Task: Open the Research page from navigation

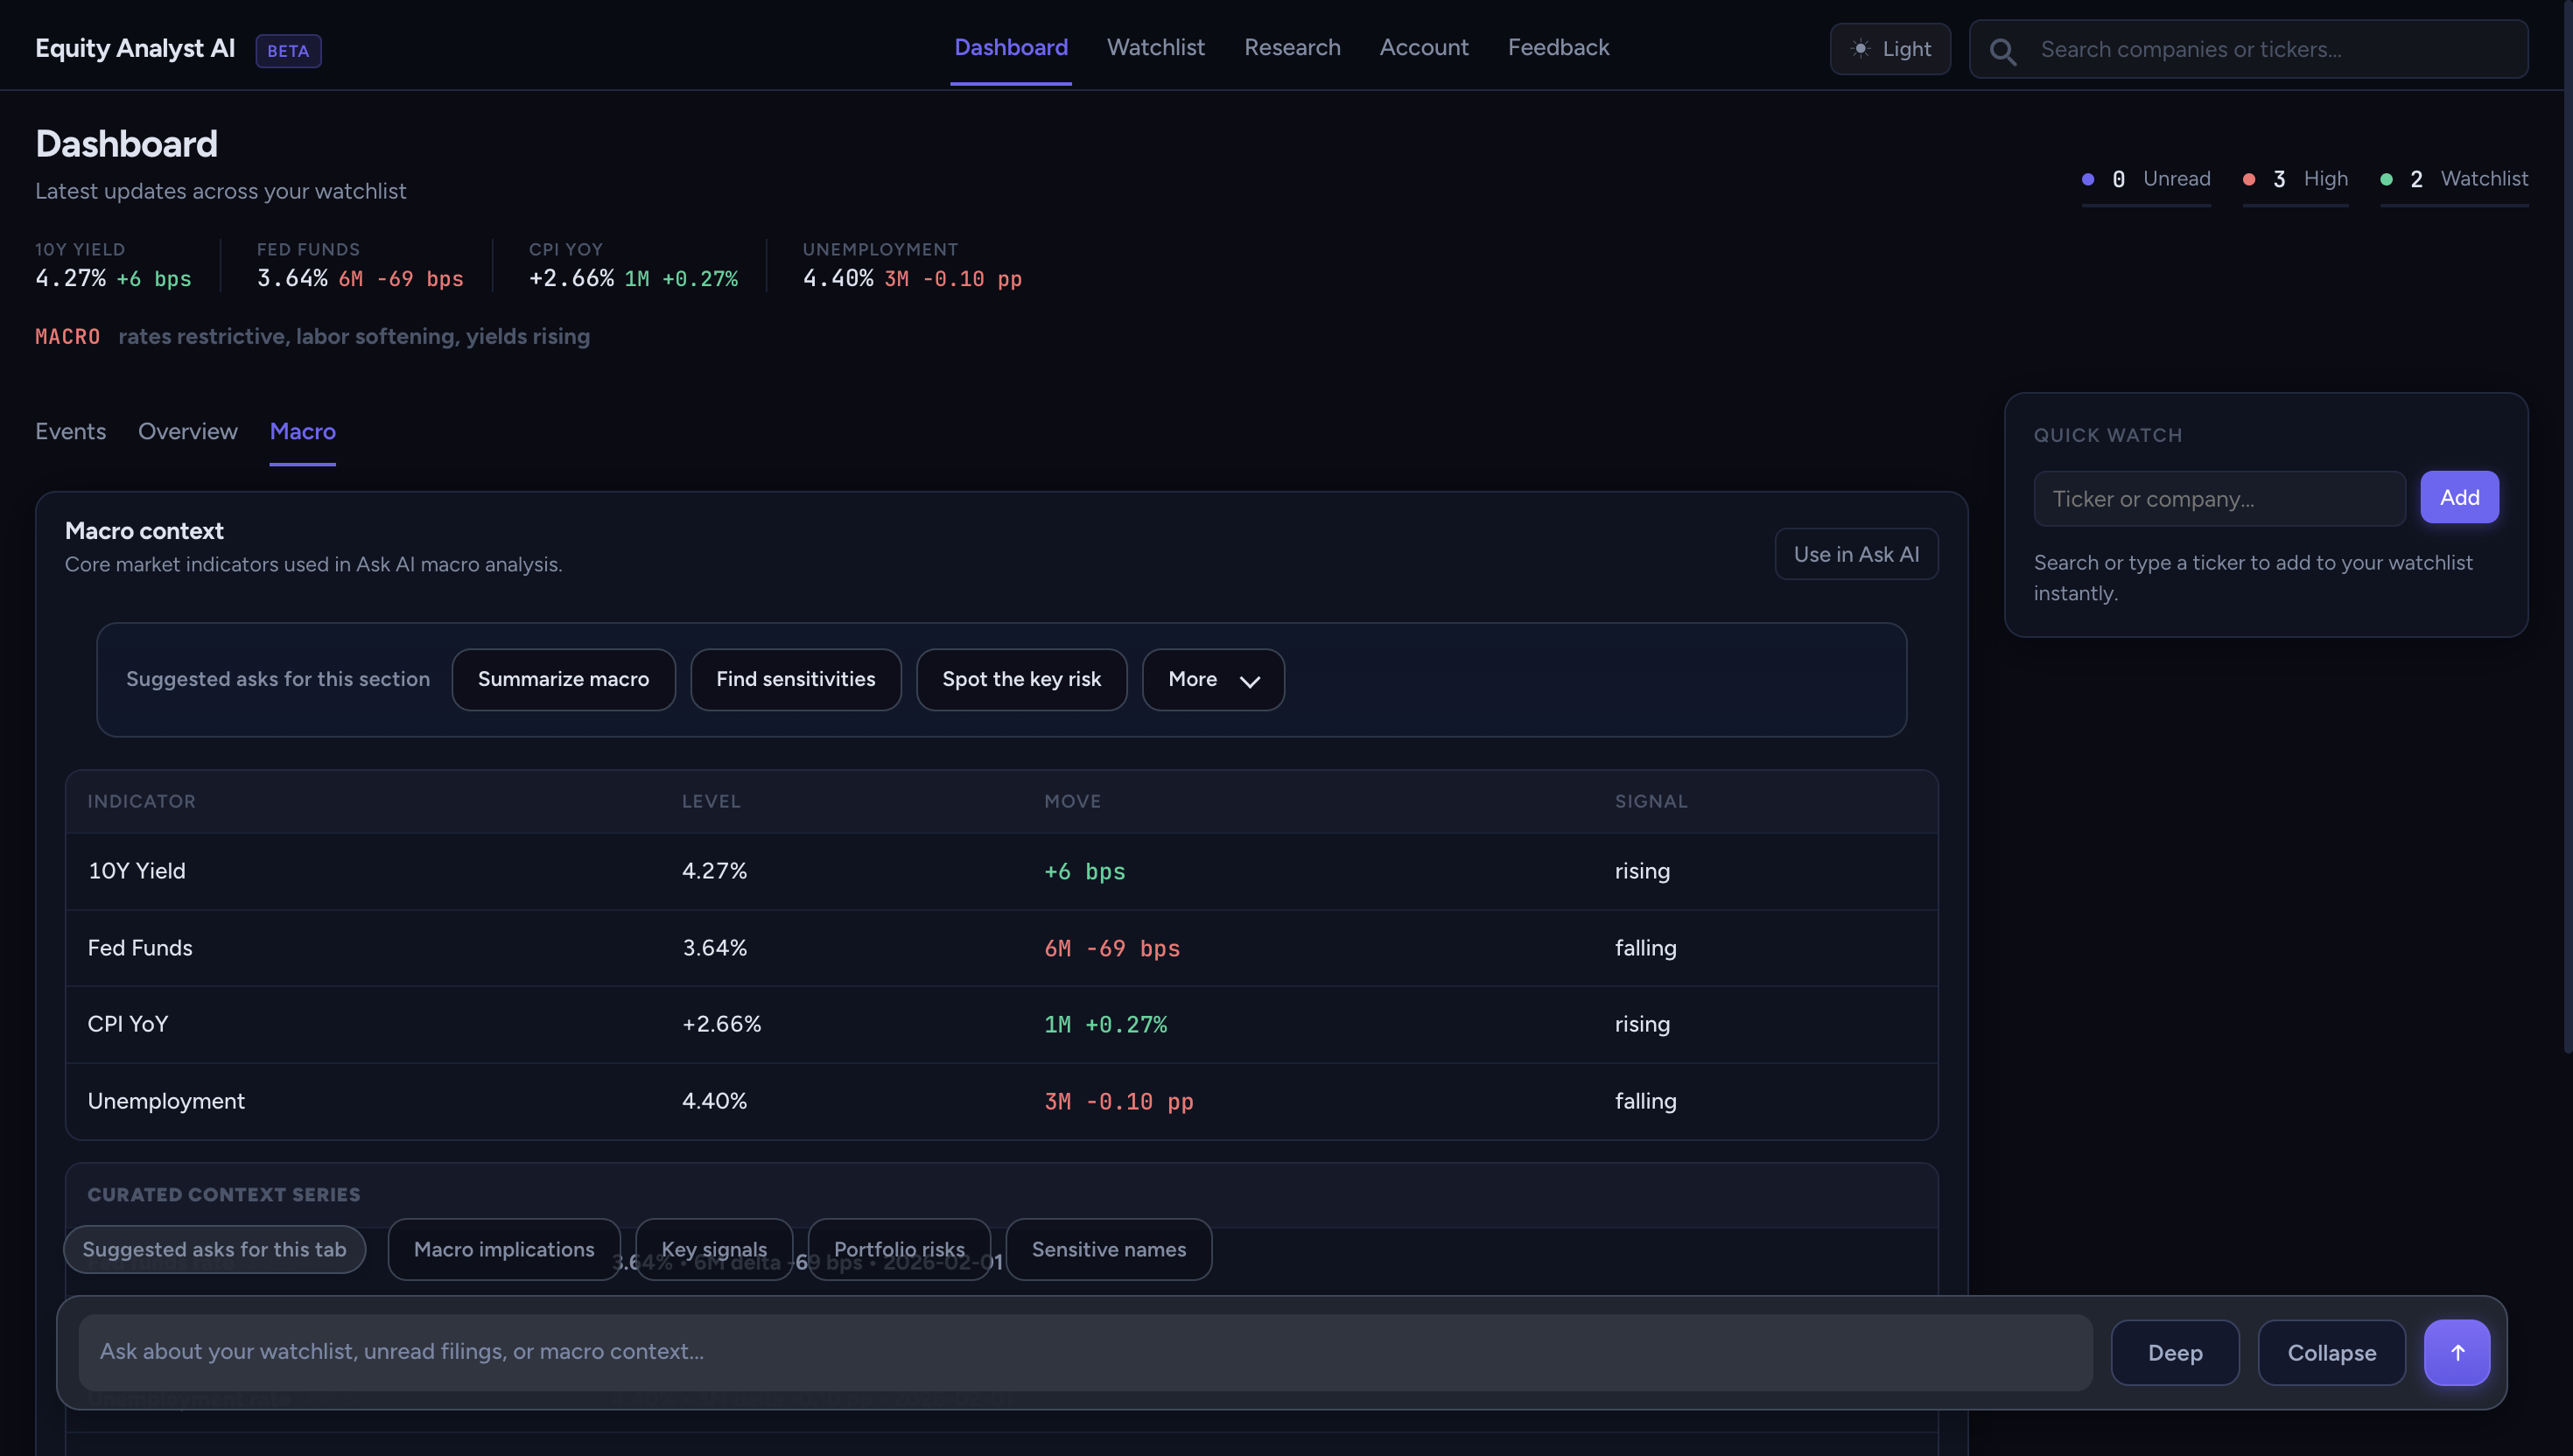Action: (1292, 47)
